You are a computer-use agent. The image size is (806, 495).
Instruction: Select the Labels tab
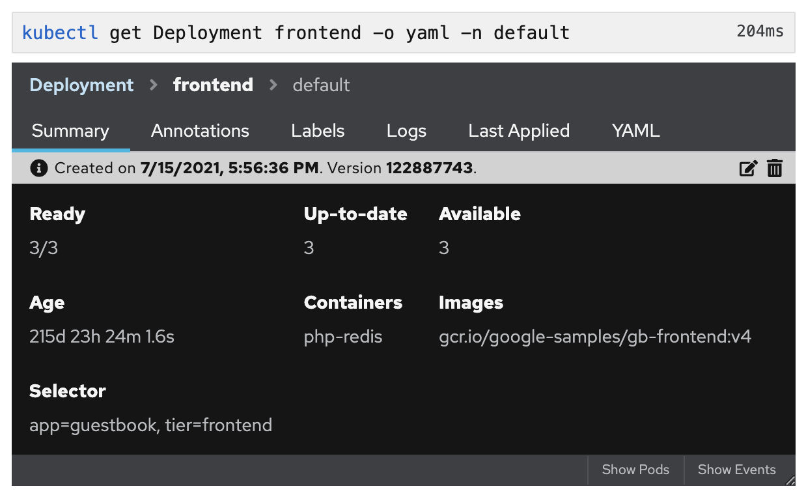tap(318, 131)
